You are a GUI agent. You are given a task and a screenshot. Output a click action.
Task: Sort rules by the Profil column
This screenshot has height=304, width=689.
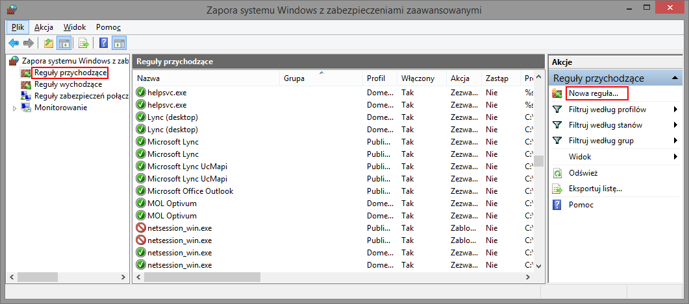pos(380,78)
